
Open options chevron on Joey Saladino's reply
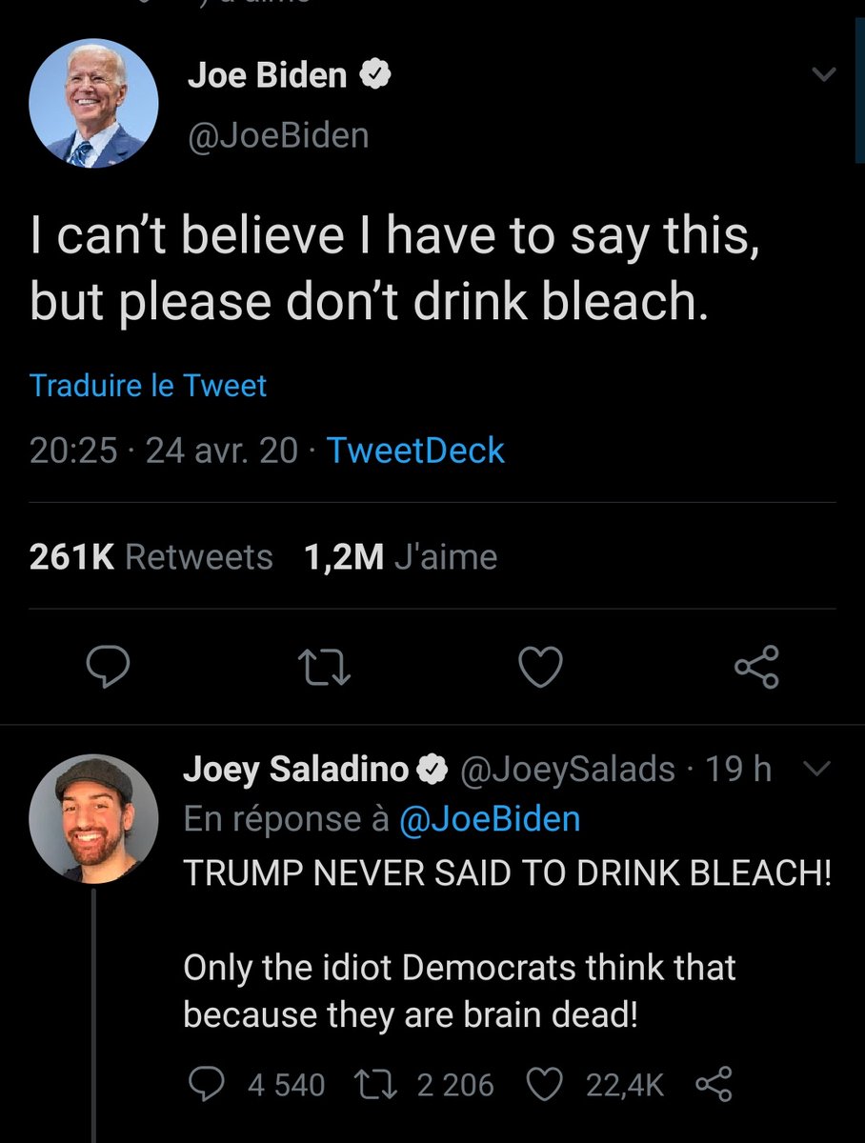click(817, 769)
